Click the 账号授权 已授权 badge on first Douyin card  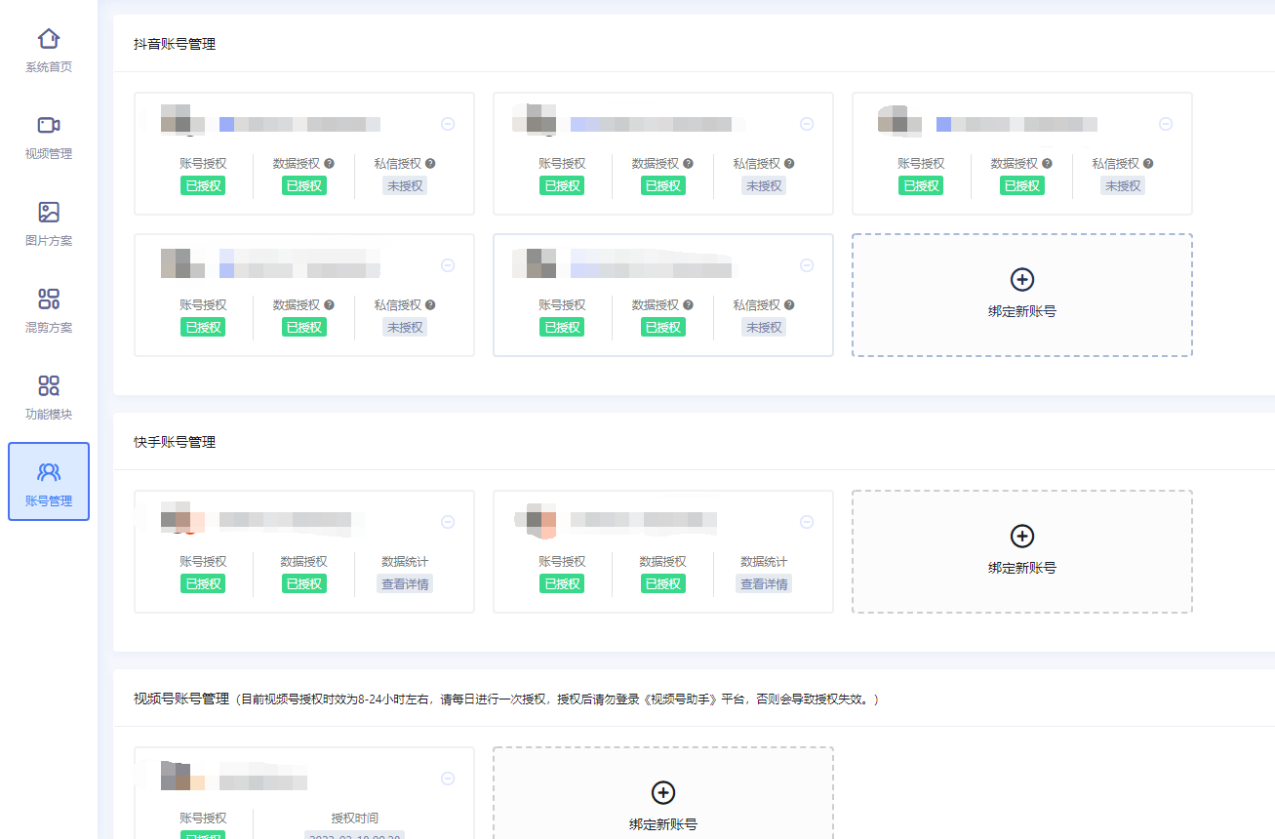203,185
